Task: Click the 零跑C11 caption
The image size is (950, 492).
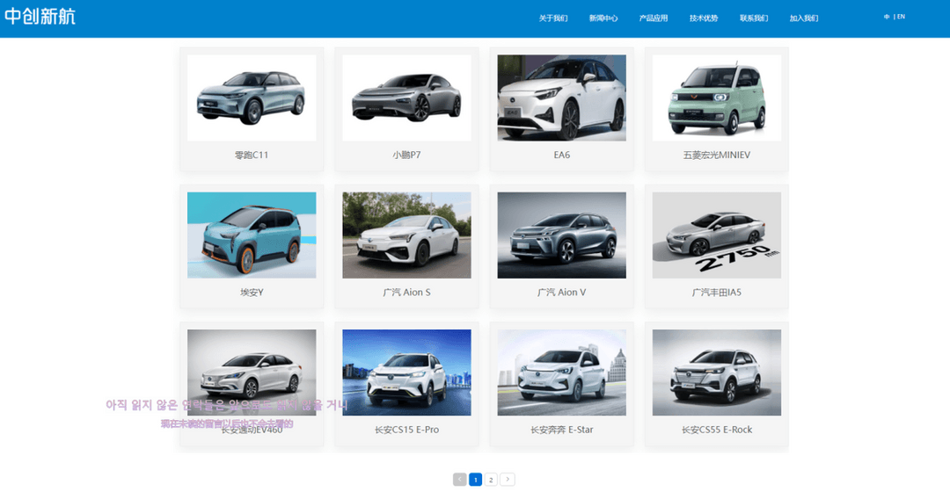Action: click(x=252, y=155)
